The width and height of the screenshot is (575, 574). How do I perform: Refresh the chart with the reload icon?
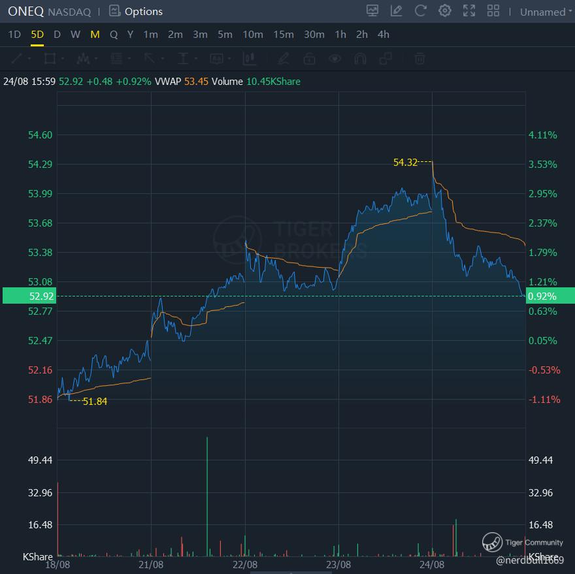(x=420, y=10)
